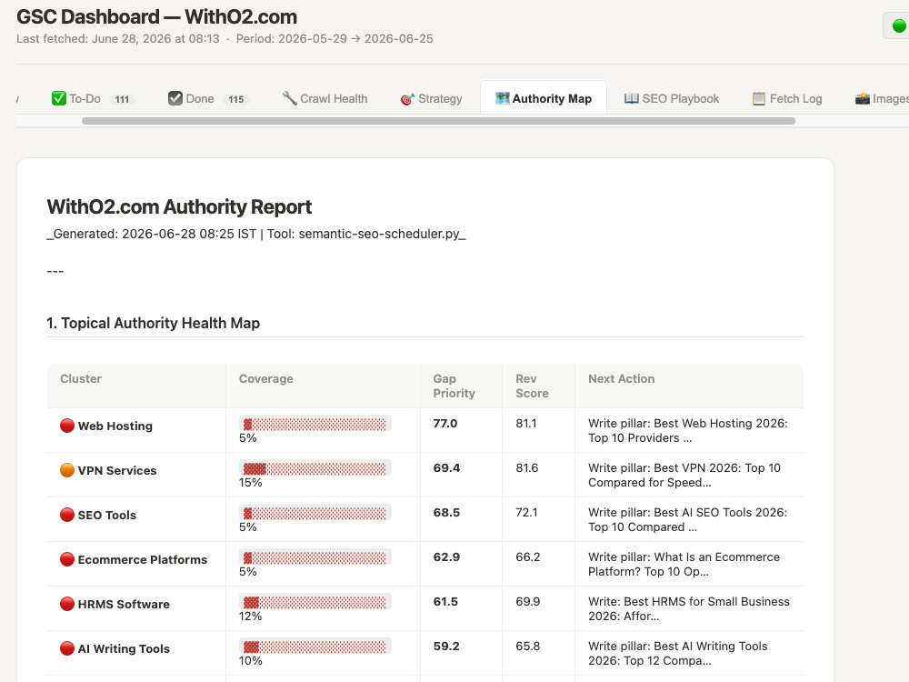
Task: Click the red dot beside SEO Tools
Action: point(67,515)
